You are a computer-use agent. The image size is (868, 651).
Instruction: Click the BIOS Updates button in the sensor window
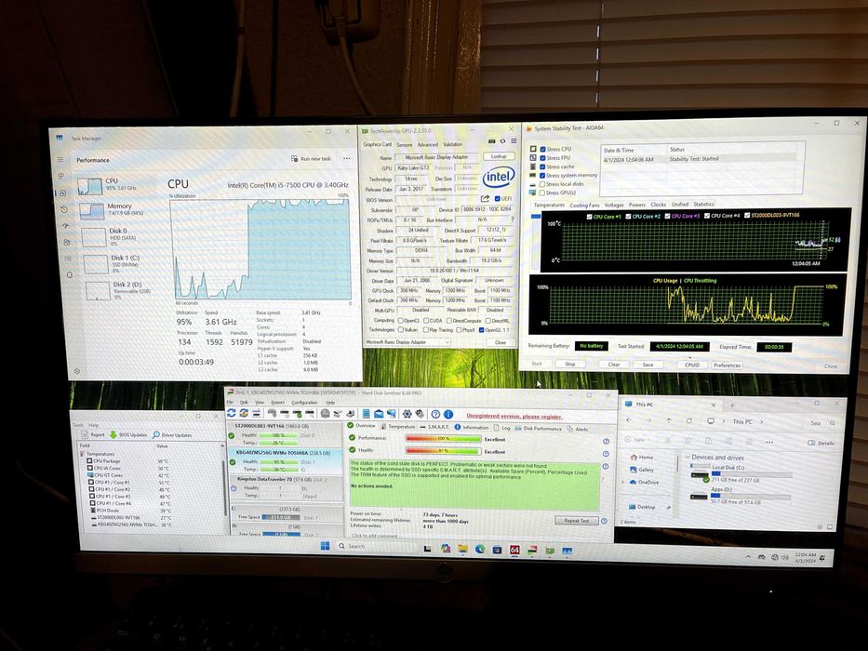(x=128, y=434)
